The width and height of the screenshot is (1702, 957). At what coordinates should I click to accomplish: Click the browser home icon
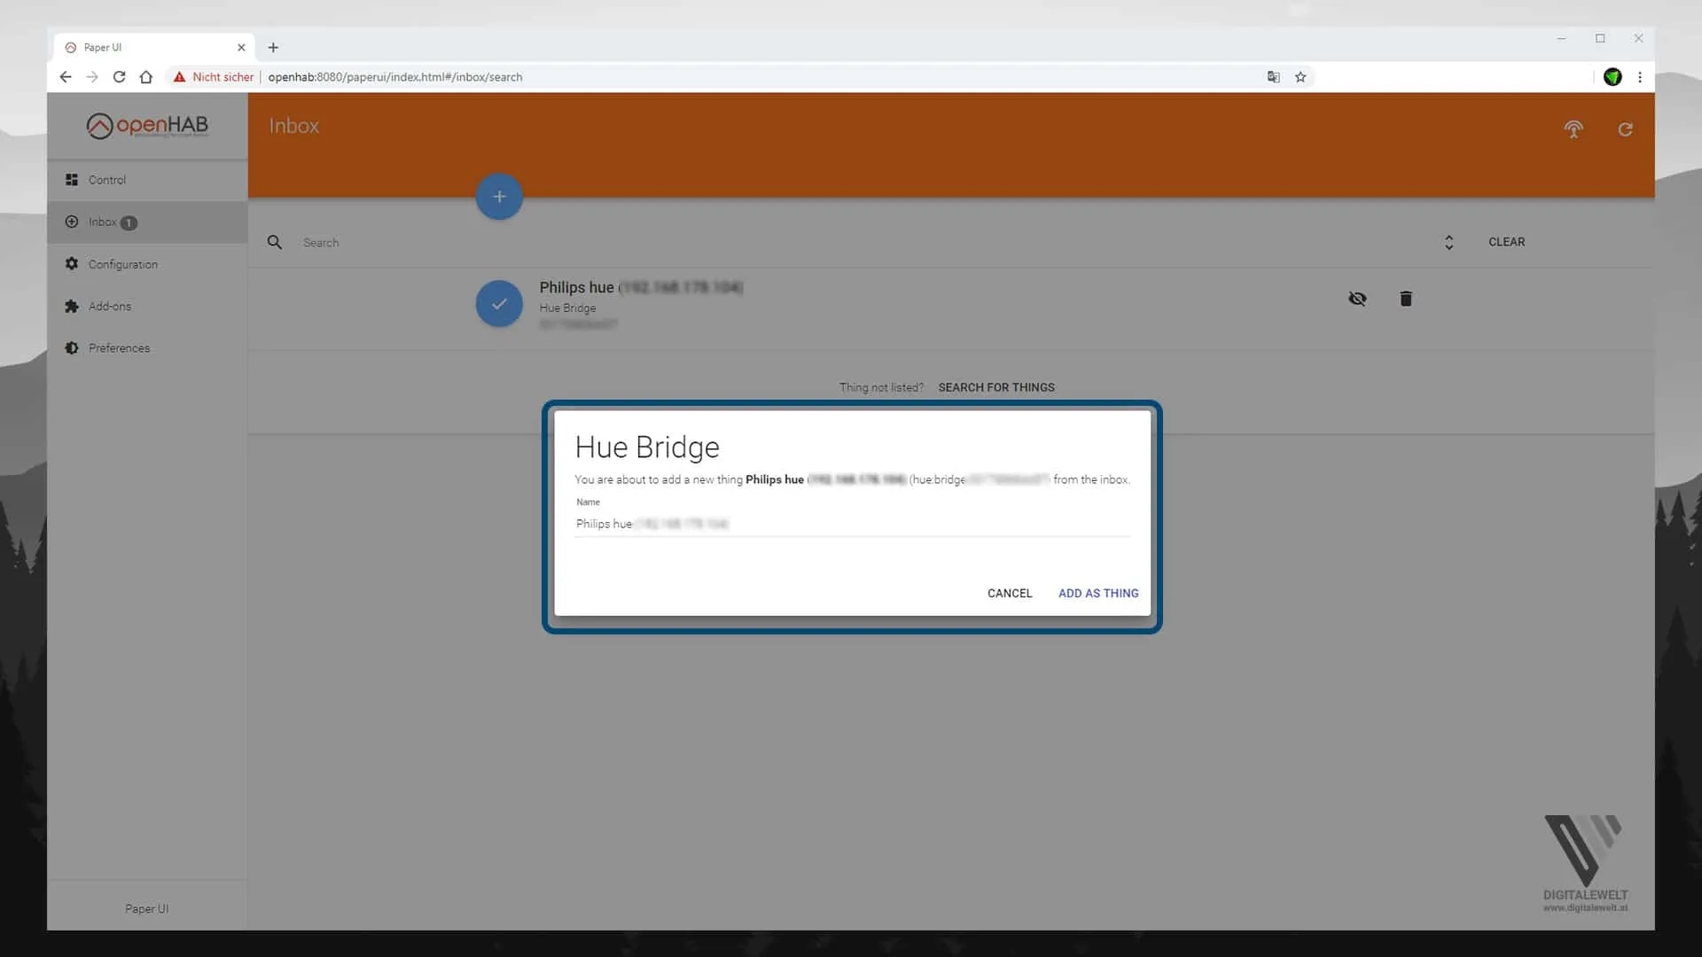[146, 77]
